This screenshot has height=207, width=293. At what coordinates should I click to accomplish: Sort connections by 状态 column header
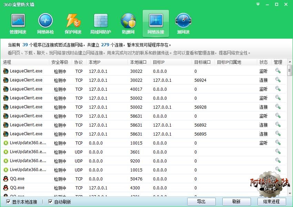(x=263, y=62)
